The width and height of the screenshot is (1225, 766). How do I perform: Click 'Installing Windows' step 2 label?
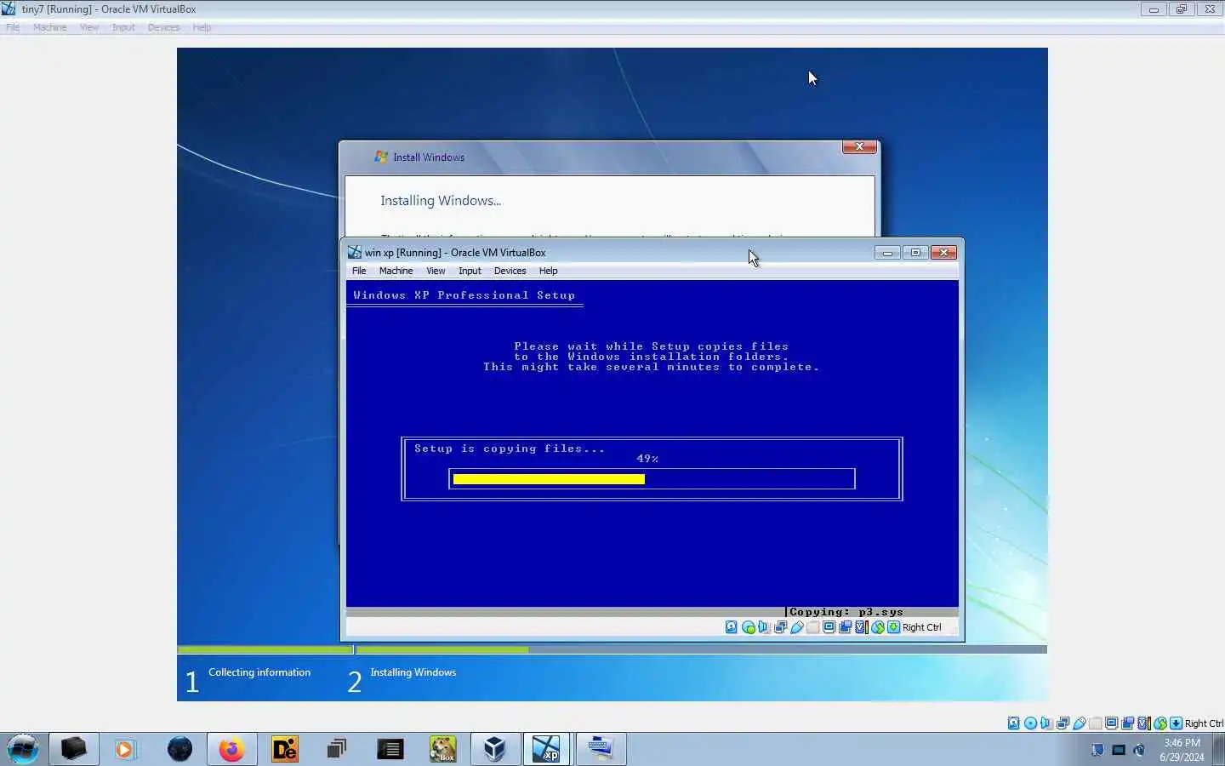[413, 672]
